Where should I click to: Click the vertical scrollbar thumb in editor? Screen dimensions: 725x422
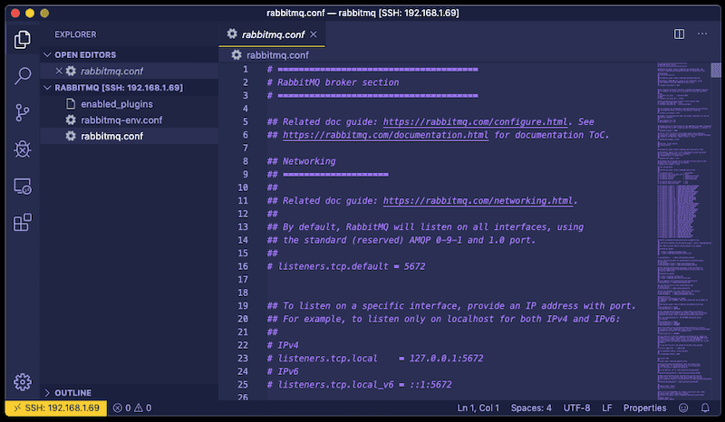click(x=716, y=70)
